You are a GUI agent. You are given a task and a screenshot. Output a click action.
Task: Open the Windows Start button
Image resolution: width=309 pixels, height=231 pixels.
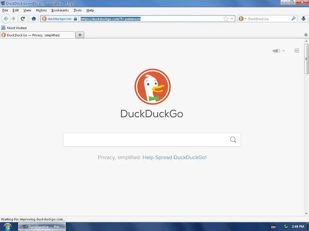pyautogui.click(x=8, y=227)
